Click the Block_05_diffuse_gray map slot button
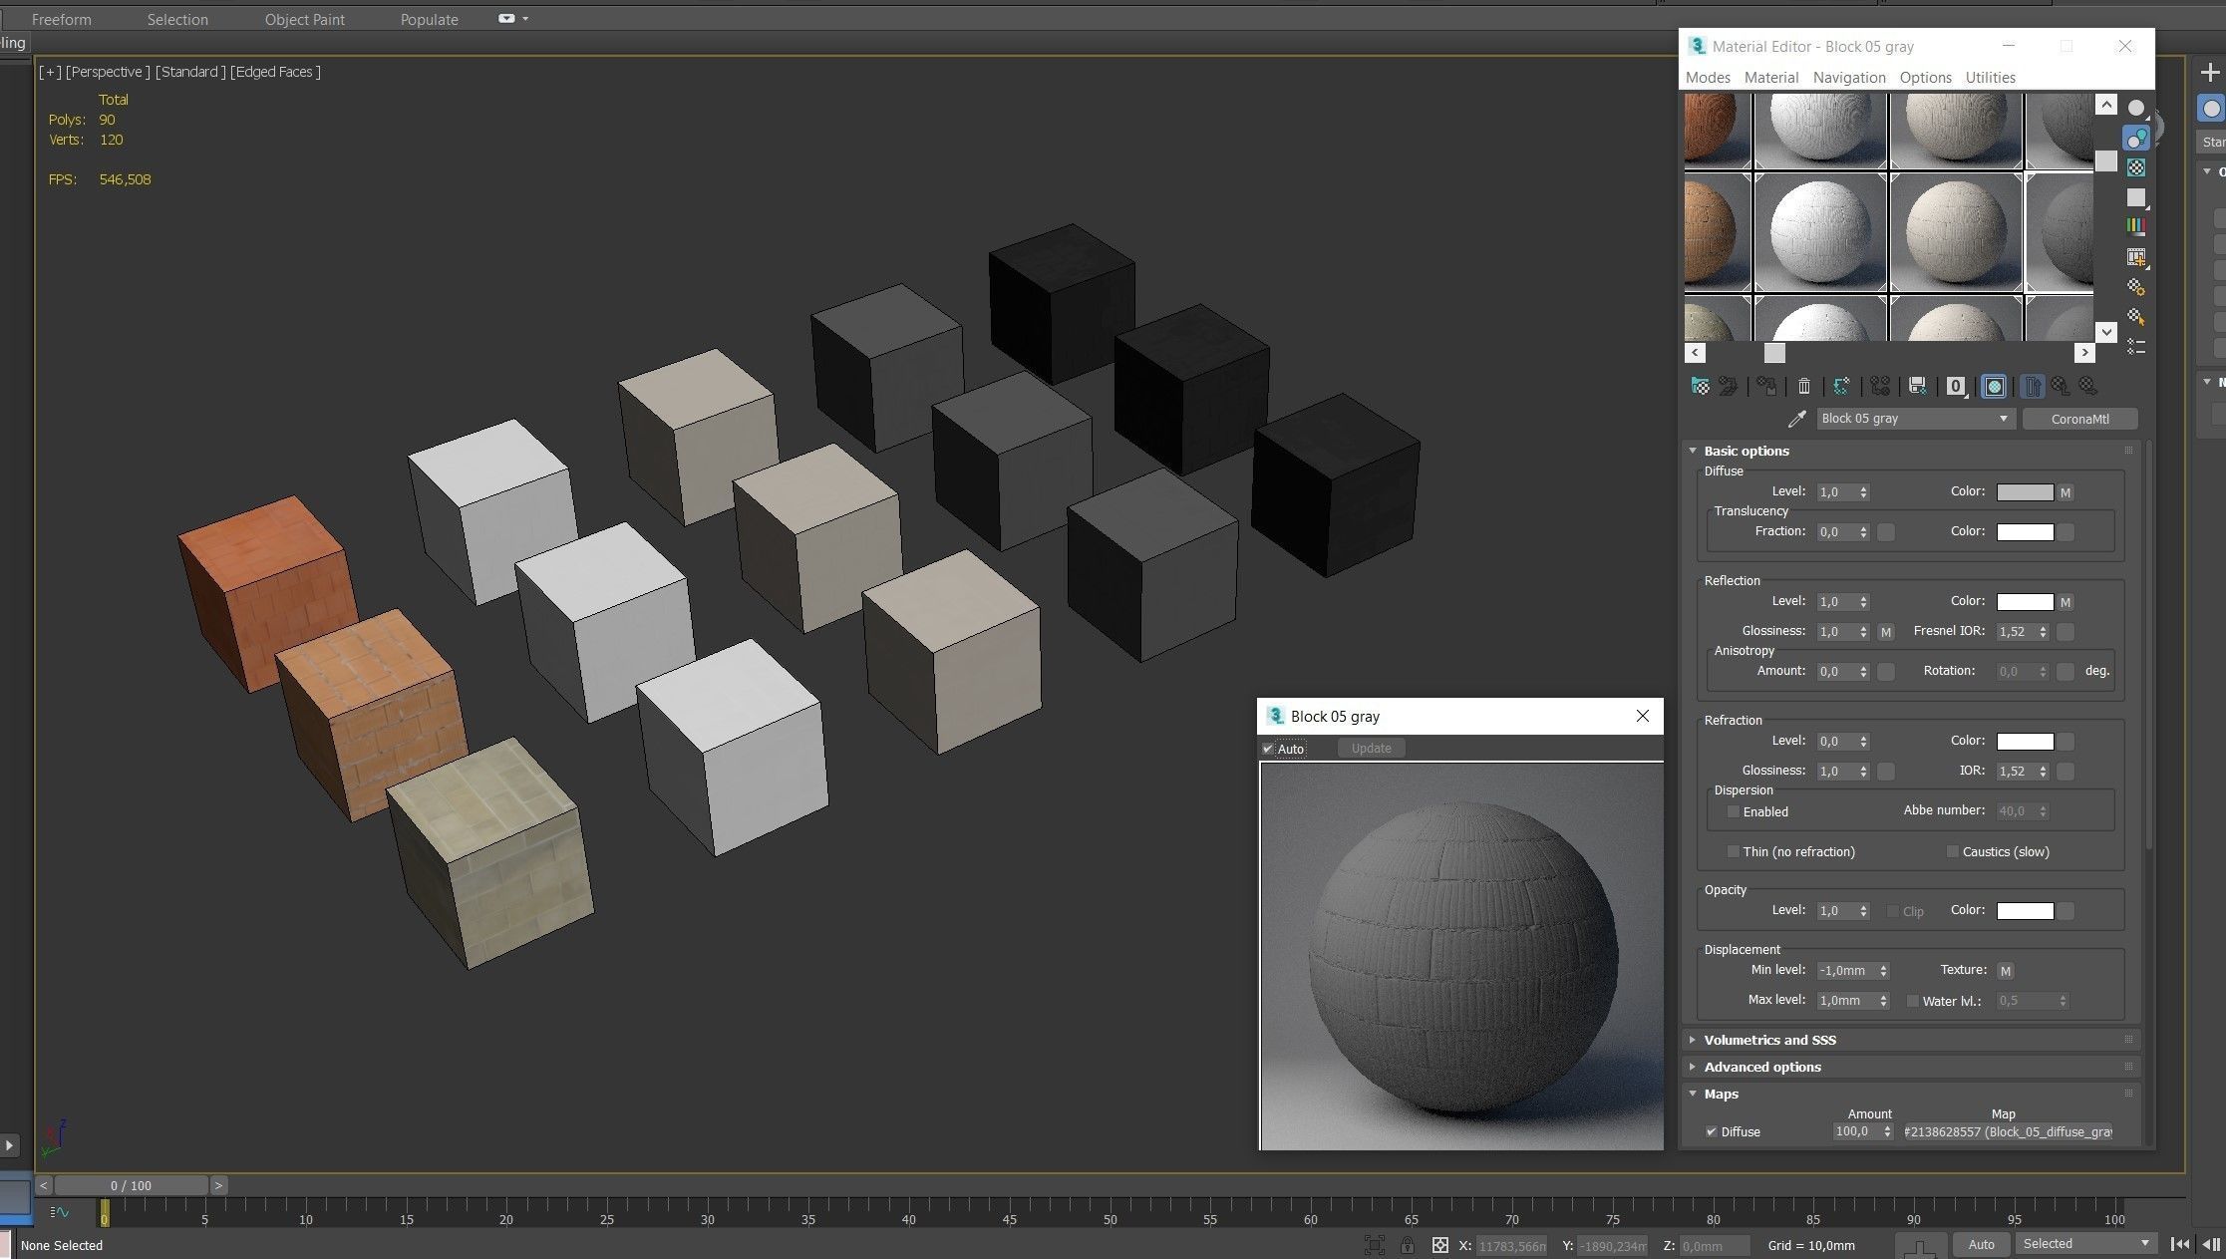2226x1259 pixels. (x=2008, y=1131)
